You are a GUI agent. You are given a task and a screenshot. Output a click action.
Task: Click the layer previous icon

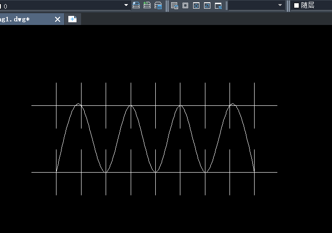(x=147, y=5)
